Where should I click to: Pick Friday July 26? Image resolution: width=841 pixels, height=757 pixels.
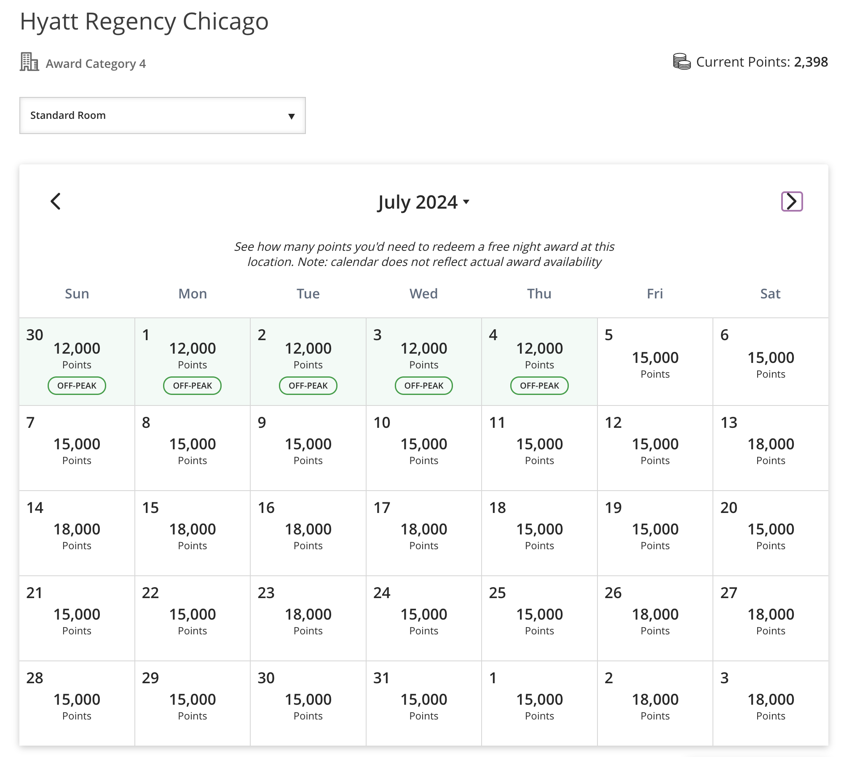655,618
